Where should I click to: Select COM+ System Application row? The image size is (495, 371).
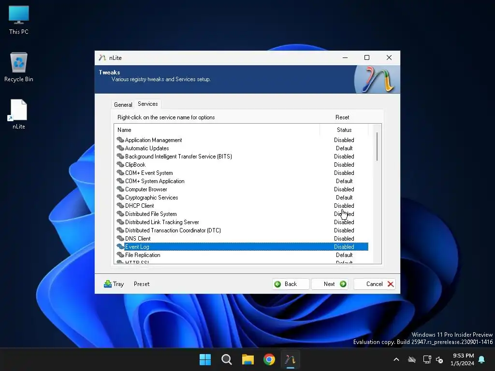coord(242,181)
